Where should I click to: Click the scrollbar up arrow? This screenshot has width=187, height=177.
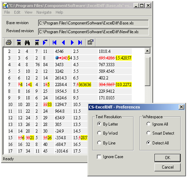[148, 51]
